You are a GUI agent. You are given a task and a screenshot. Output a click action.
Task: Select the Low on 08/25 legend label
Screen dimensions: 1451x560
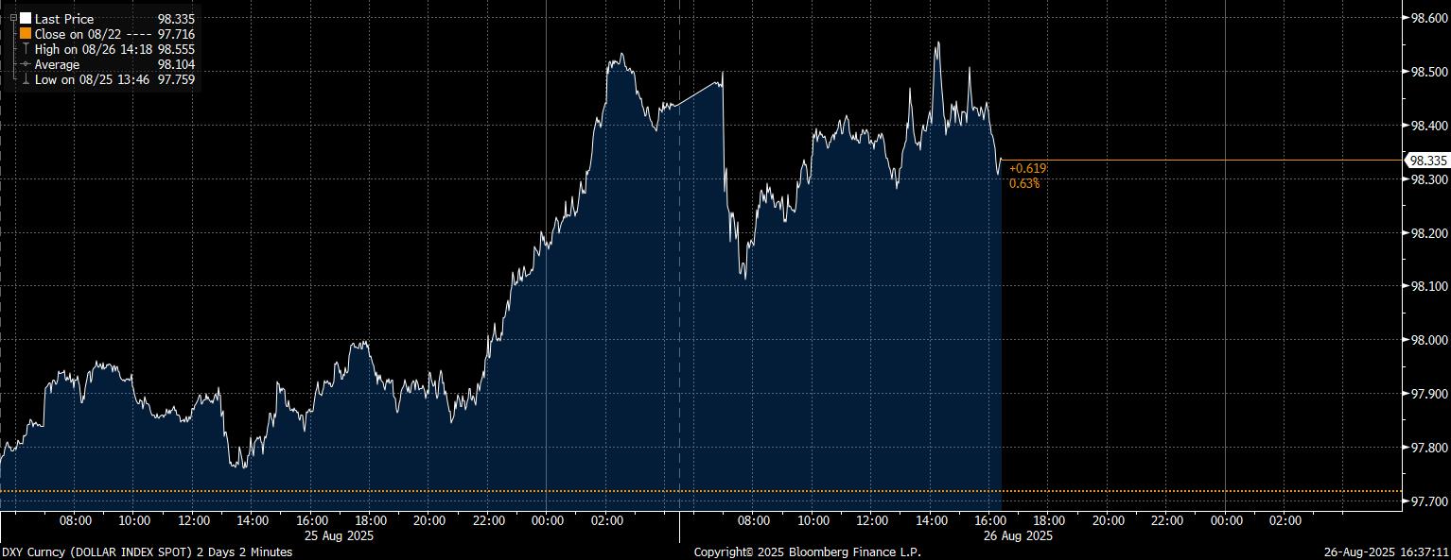pos(94,80)
